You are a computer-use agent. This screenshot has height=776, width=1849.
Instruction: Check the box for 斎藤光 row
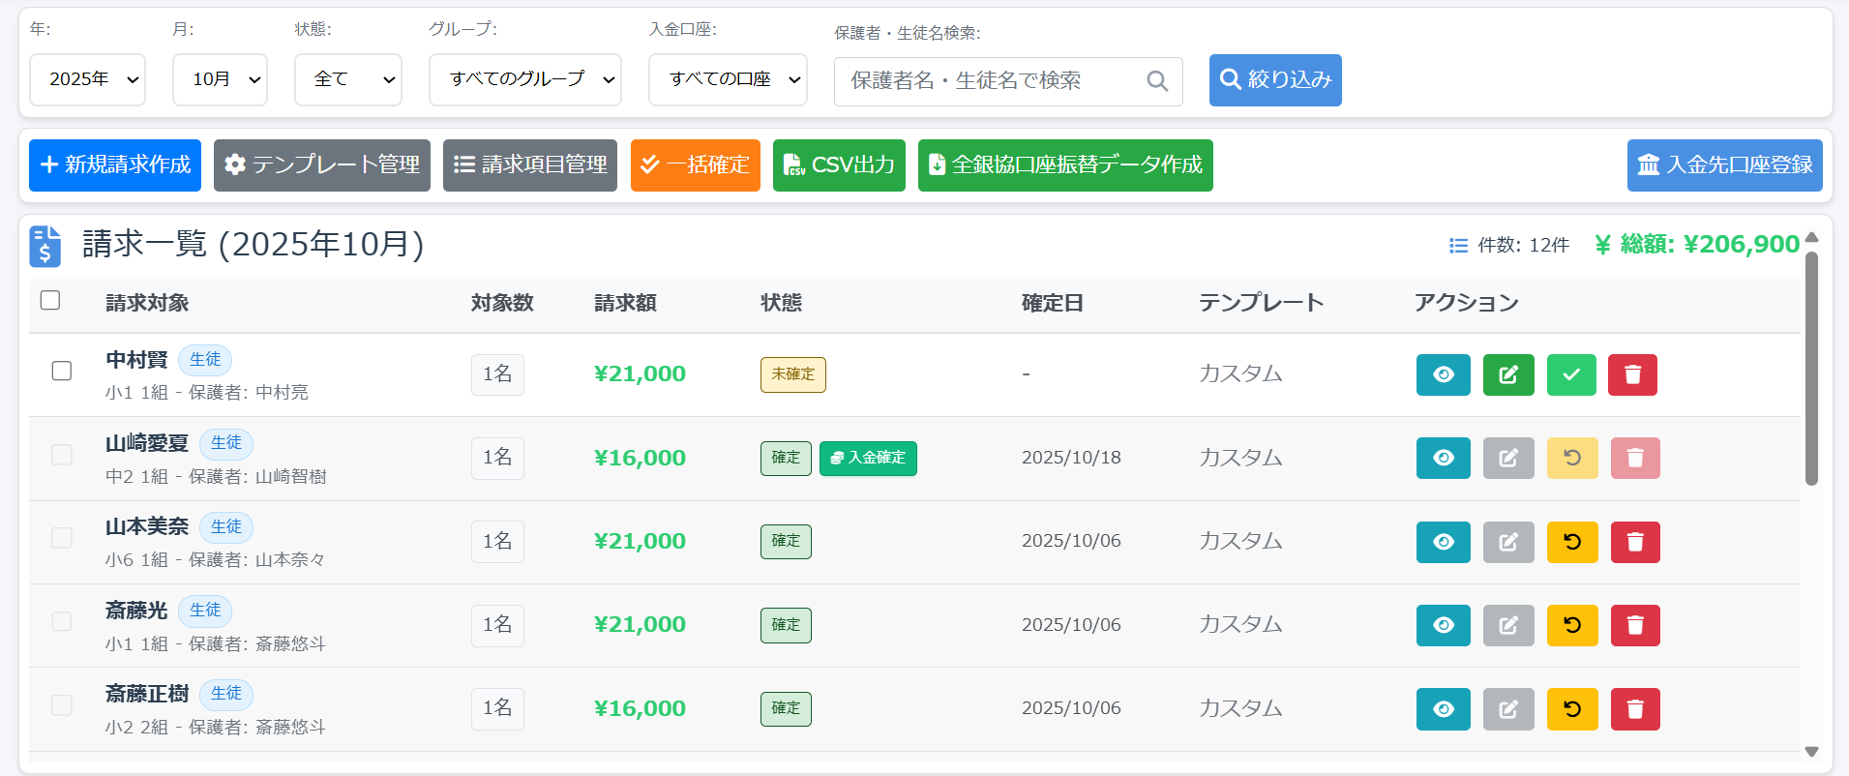pos(62,620)
